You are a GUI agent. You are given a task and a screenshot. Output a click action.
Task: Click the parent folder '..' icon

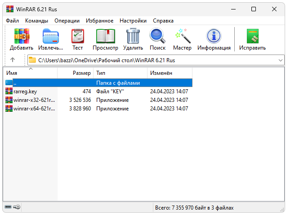pyautogui.click(x=9, y=82)
